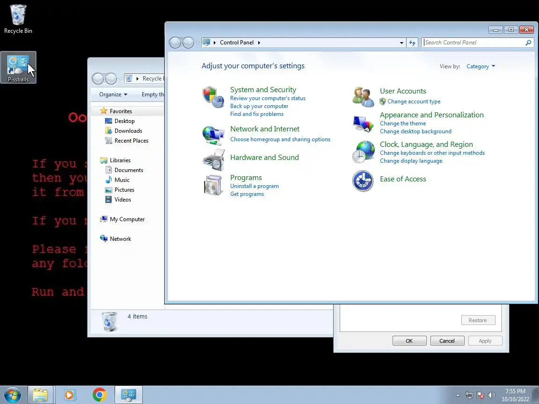The height and width of the screenshot is (404, 539).
Task: Launch Windows Media Player from taskbar
Action: tap(70, 395)
